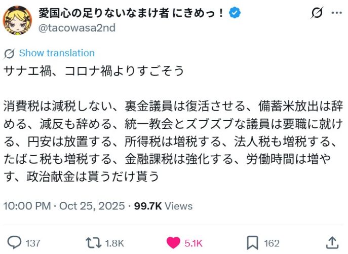Image resolution: width=348 pixels, height=254 pixels.
Task: Click Show translation link
Action: click(57, 53)
